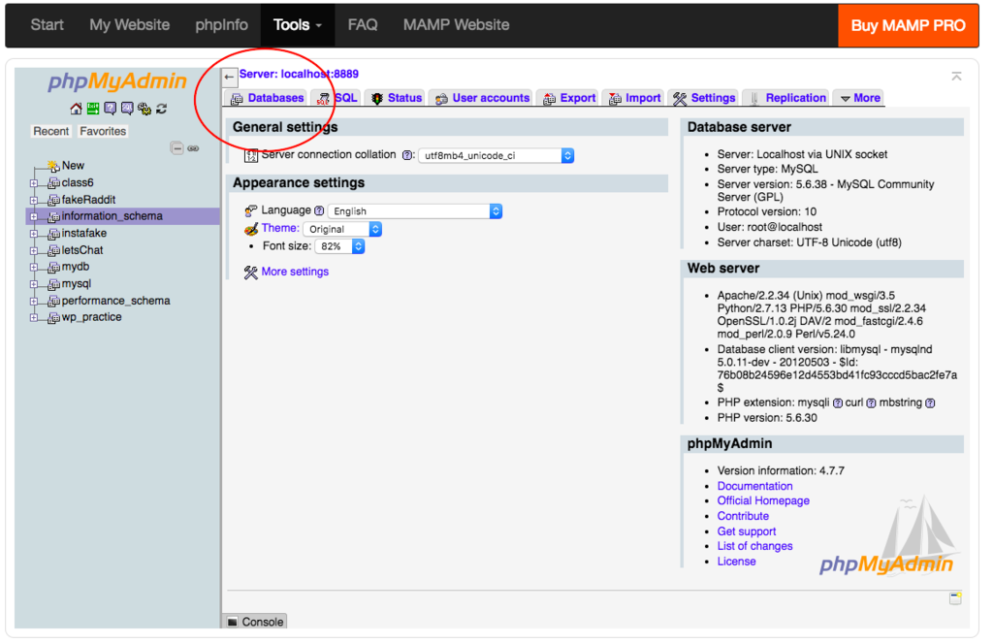This screenshot has width=993, height=643.
Task: Open the Settings tab
Action: tap(704, 98)
